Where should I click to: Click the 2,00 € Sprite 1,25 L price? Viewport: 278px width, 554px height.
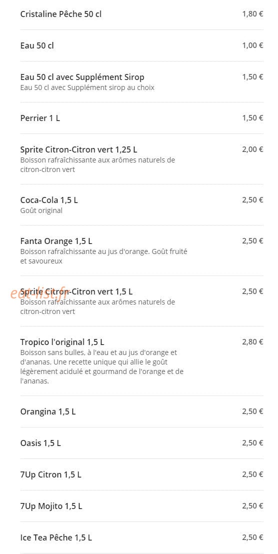click(252, 149)
